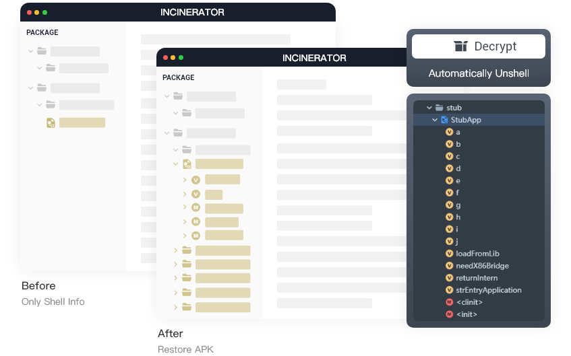Click the stub folder label
This screenshot has height=356, width=571.
tap(454, 108)
